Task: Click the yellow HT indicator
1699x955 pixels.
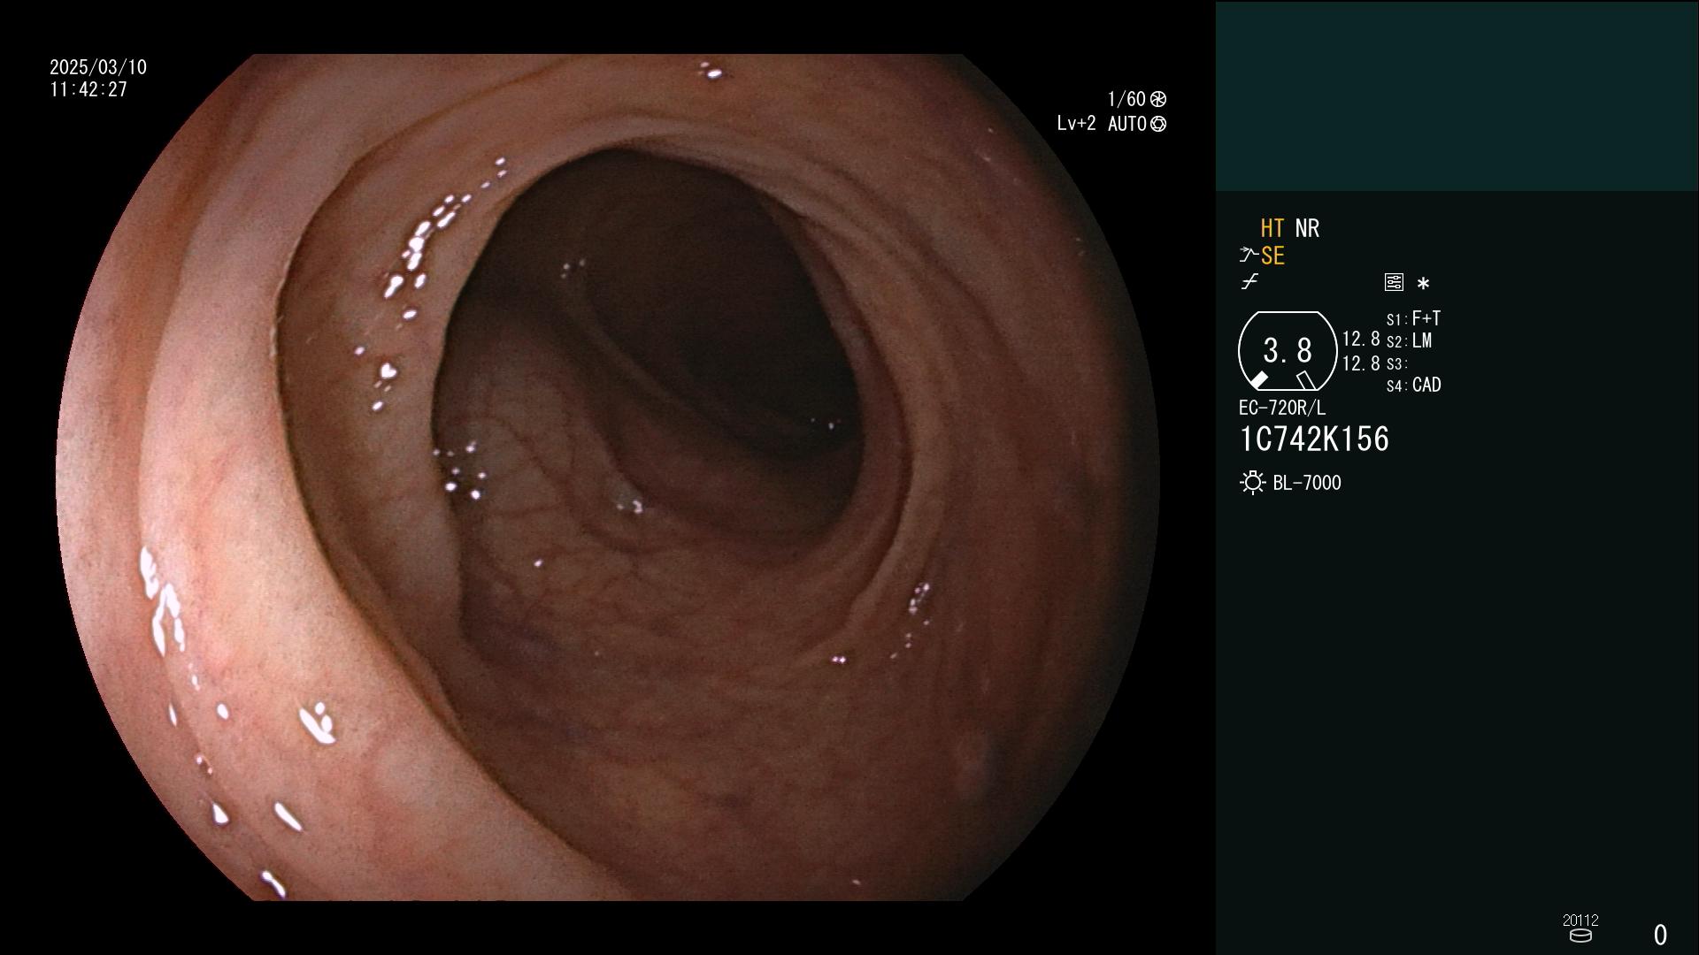Action: click(x=1272, y=228)
